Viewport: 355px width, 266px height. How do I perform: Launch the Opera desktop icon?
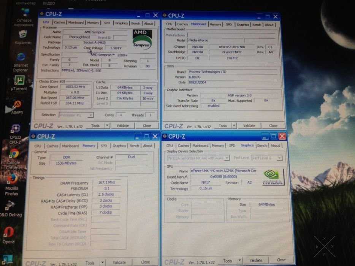(9, 235)
